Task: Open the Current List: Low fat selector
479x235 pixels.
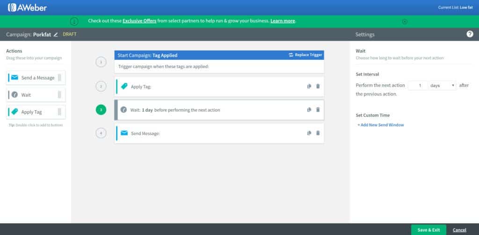Action: tap(455, 7)
